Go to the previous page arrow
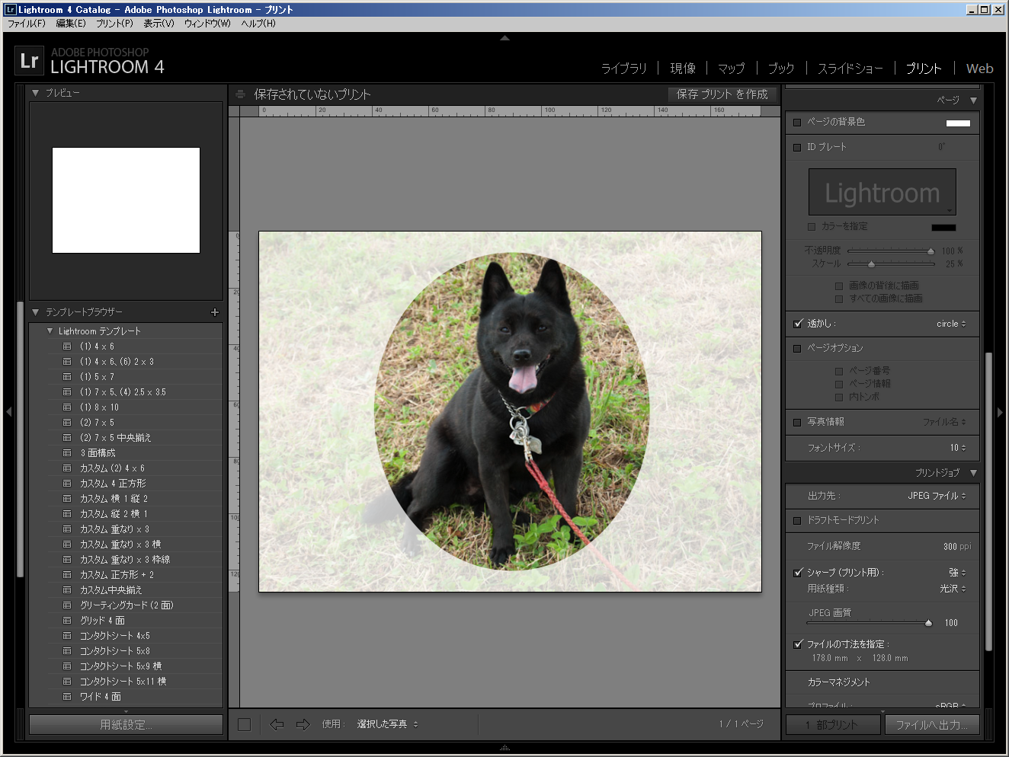Image resolution: width=1009 pixels, height=757 pixels. (277, 724)
